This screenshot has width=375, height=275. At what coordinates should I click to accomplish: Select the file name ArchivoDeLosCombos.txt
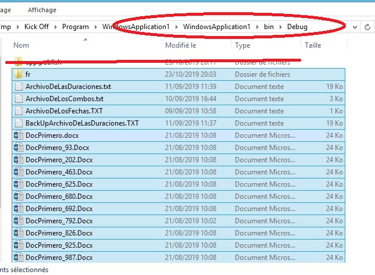[x=65, y=99]
